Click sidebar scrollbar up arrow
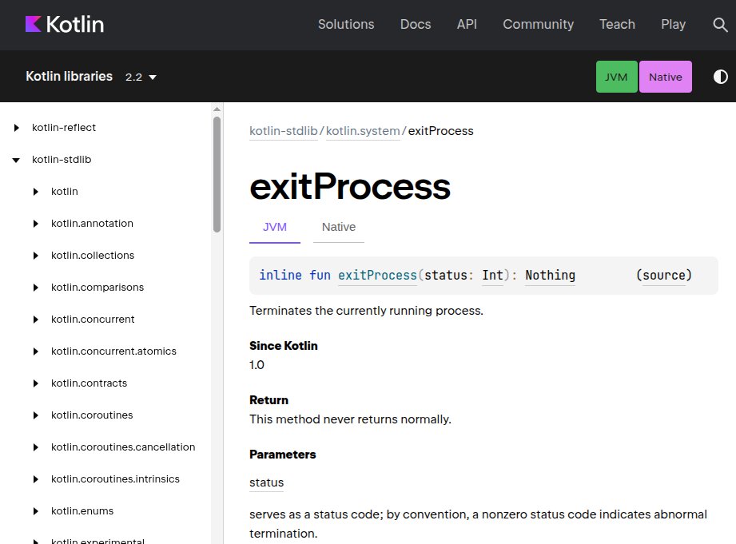736x544 pixels. (217, 109)
